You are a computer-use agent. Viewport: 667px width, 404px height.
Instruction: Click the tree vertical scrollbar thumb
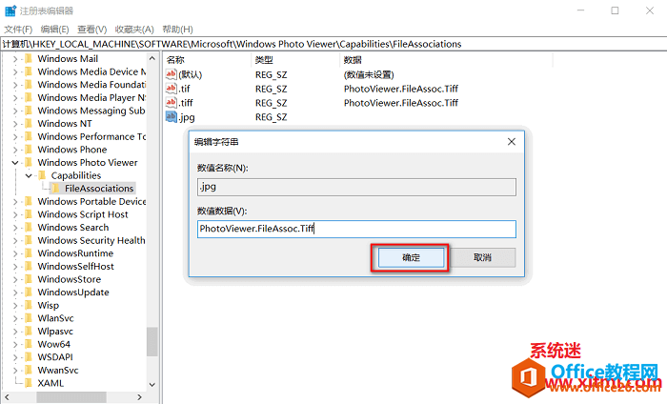pyautogui.click(x=152, y=341)
